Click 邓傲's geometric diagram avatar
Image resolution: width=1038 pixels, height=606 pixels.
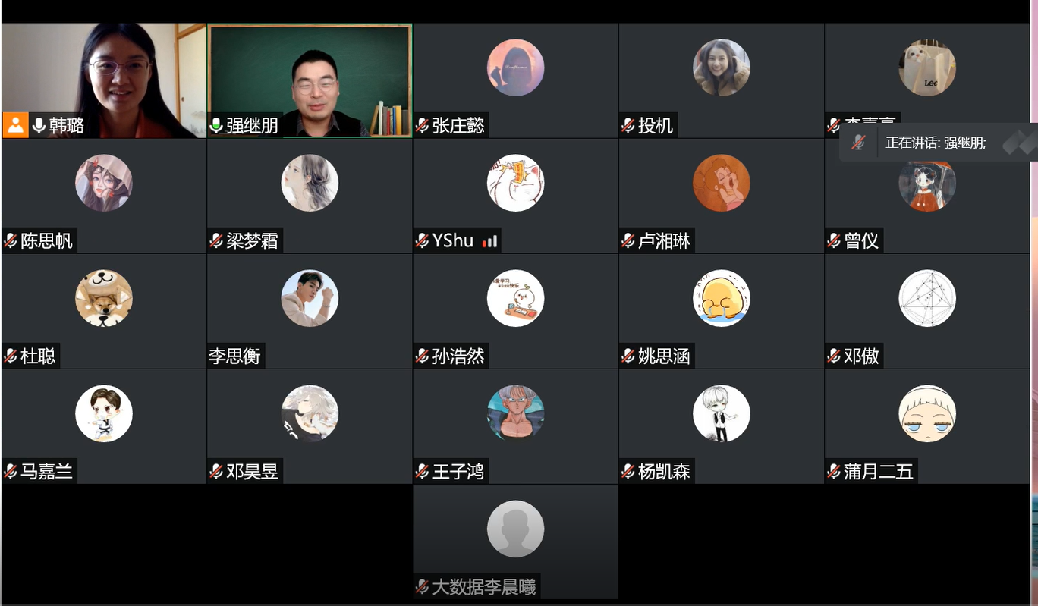927,298
